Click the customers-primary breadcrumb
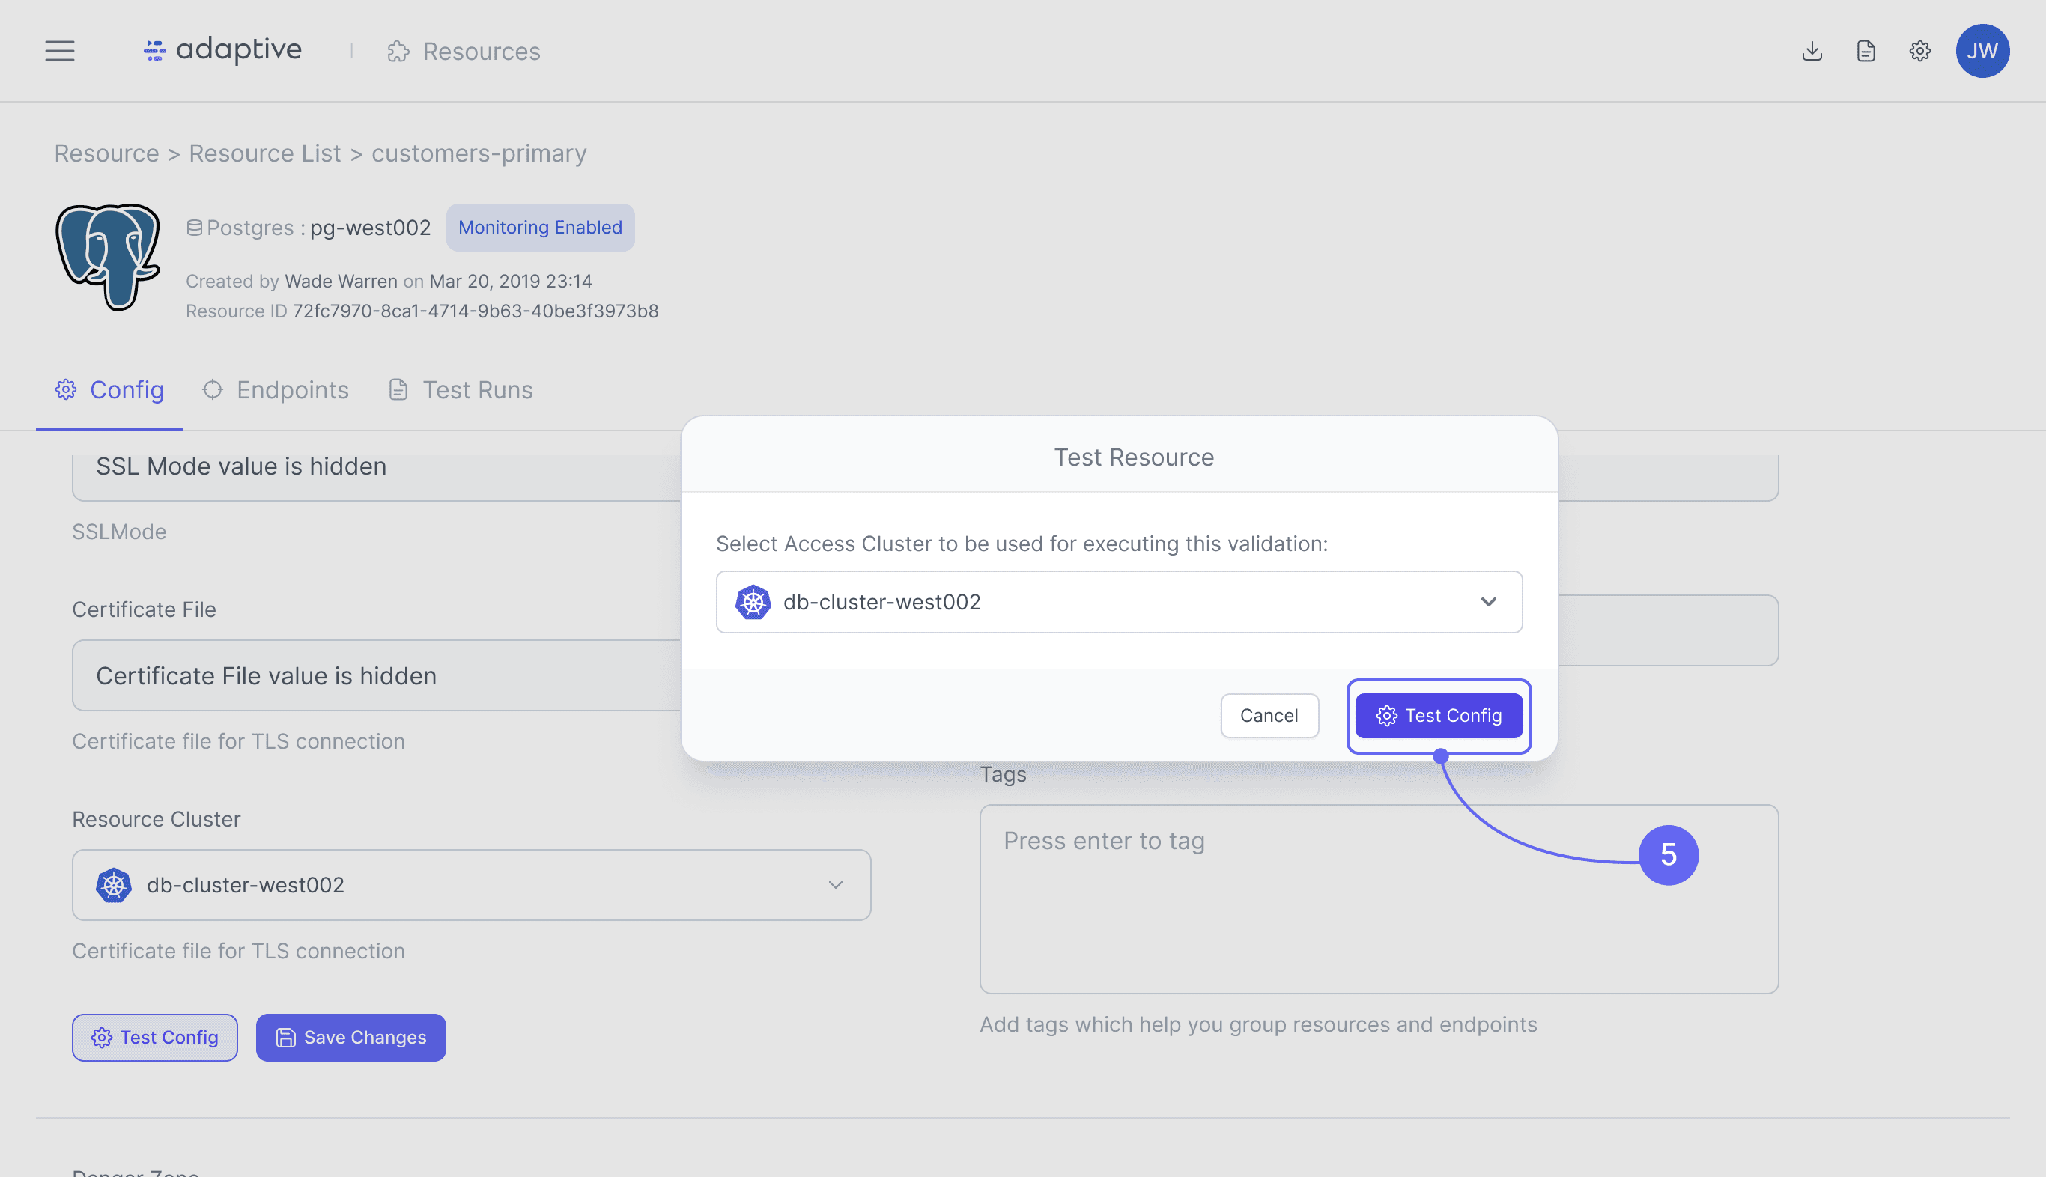 point(479,153)
